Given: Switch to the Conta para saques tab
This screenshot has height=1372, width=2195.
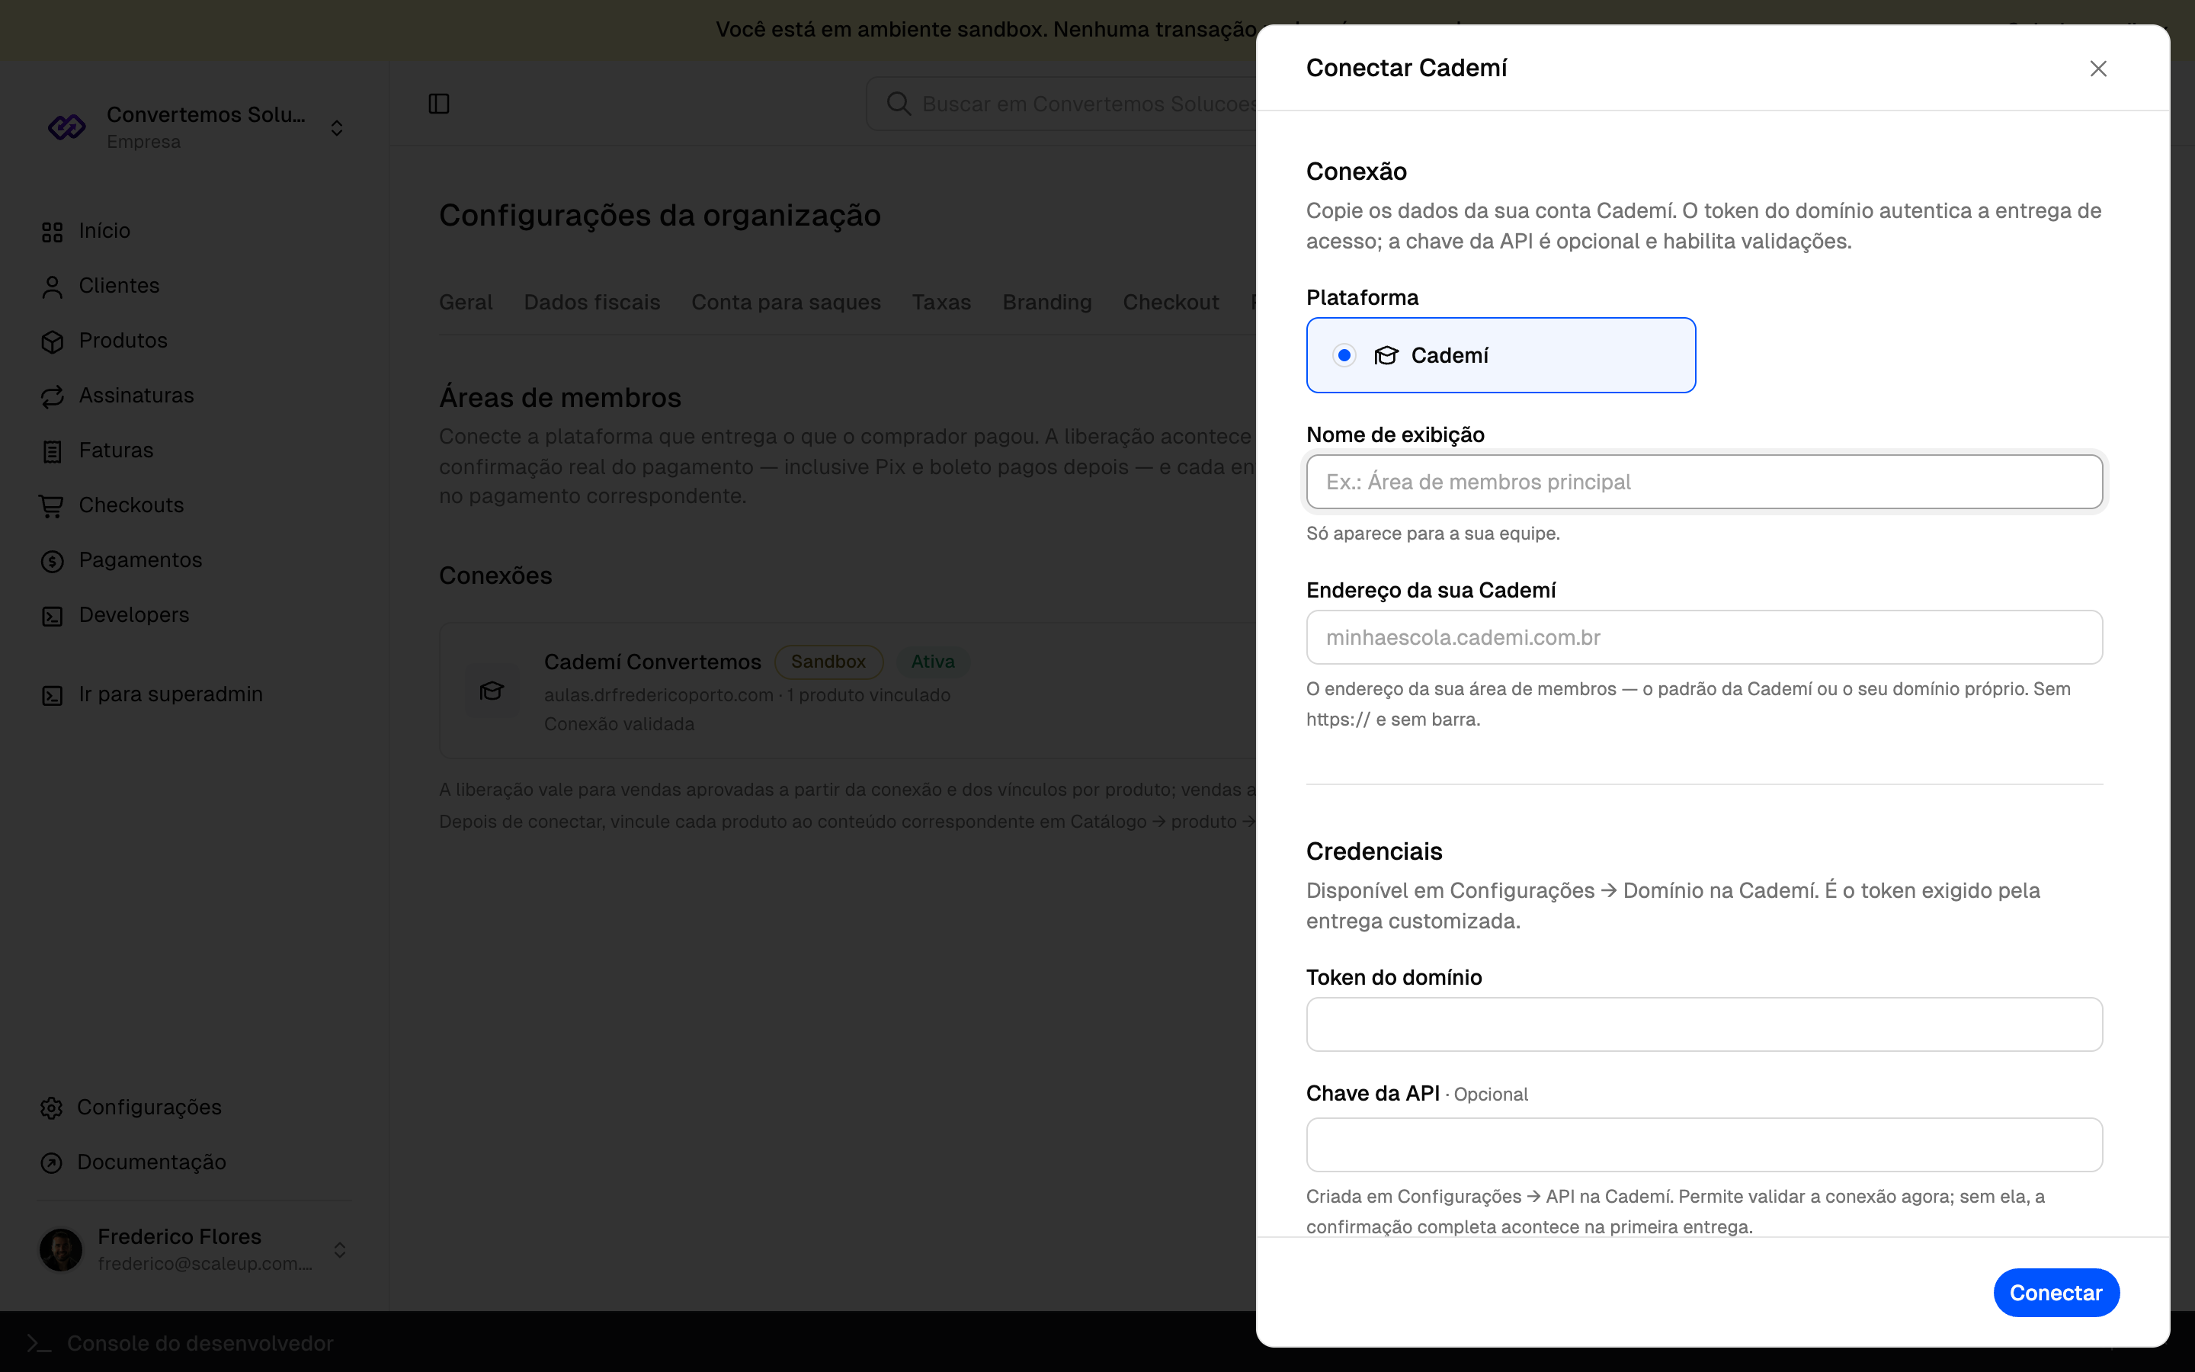Looking at the screenshot, I should 786,302.
